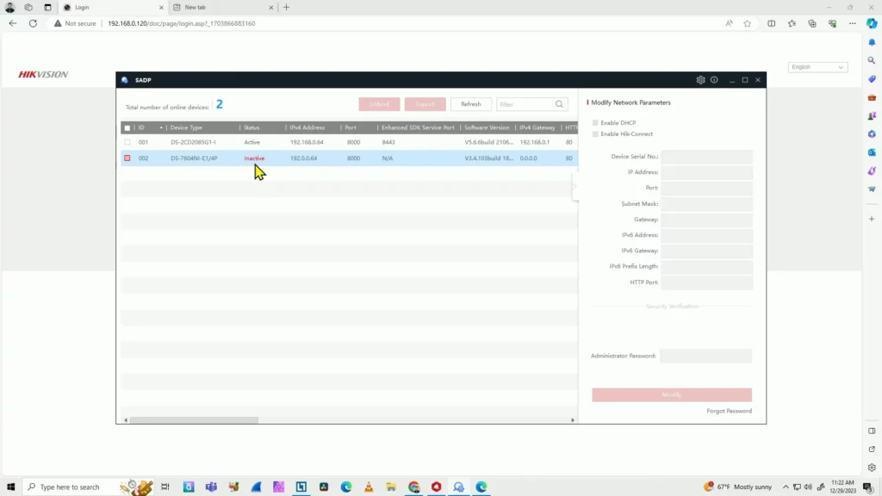
Task: Toggle the ID column sort arrow
Action: tap(161, 127)
